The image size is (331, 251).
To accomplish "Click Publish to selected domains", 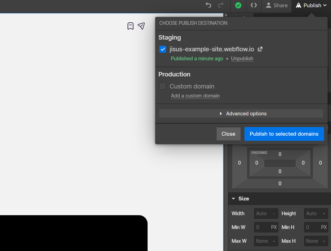I will coord(284,134).
